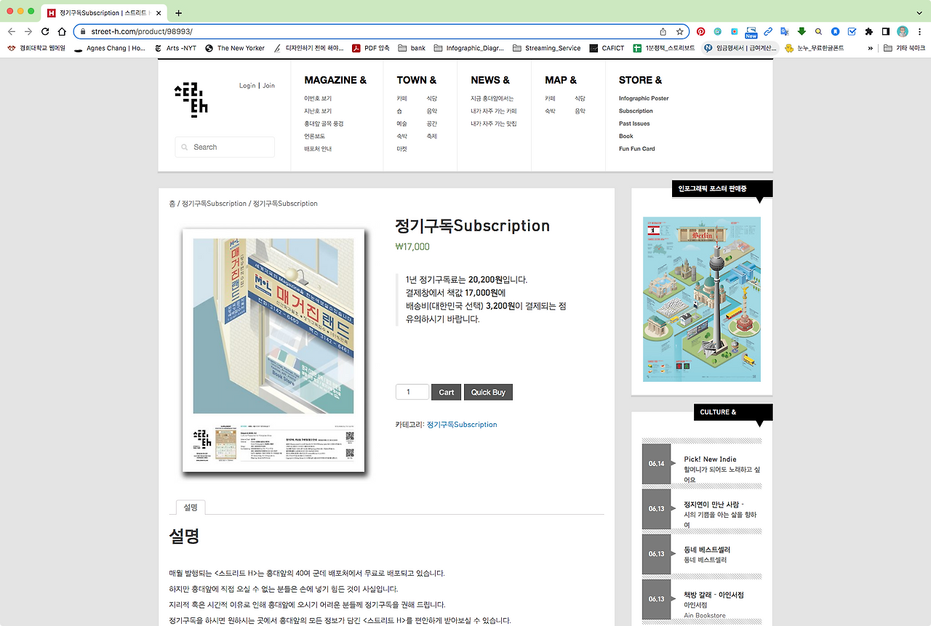Open the Subscription link under STORE &
Image resolution: width=931 pixels, height=626 pixels.
635,111
